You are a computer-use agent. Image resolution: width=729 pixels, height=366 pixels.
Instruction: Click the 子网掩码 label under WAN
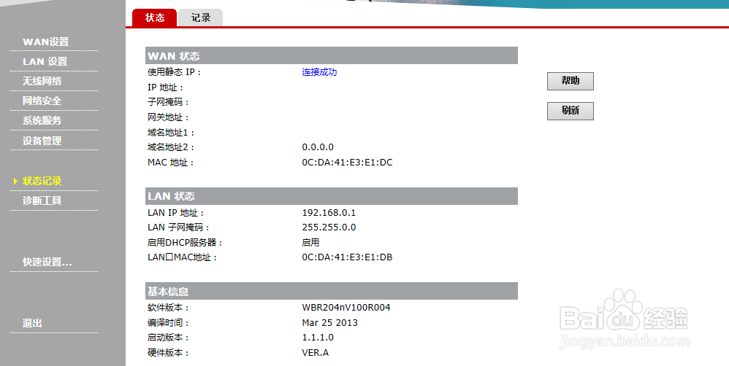click(x=168, y=102)
